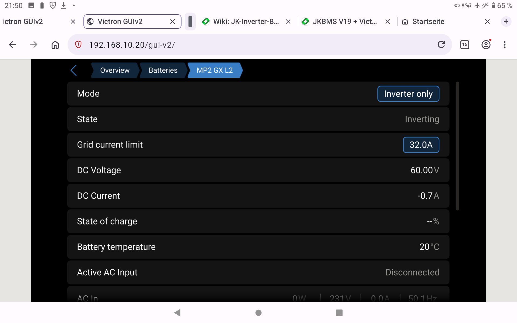Viewport: 517px width, 323px height.
Task: Select the Batteries breadcrumb
Action: pos(163,70)
